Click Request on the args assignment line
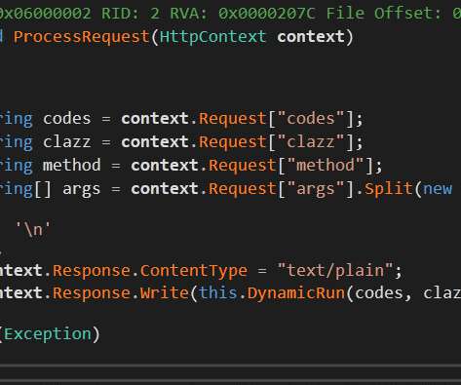This screenshot has width=461, height=385. click(x=243, y=189)
